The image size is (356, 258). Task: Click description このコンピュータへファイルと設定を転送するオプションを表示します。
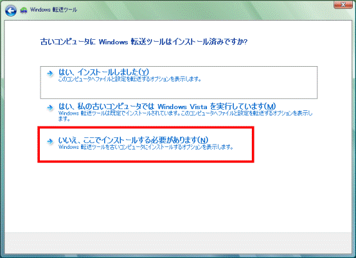pos(130,79)
